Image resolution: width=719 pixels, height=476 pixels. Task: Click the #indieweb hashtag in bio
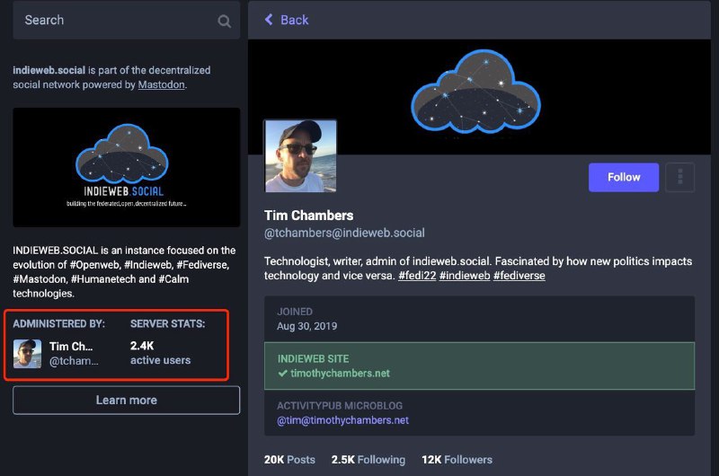click(x=466, y=276)
